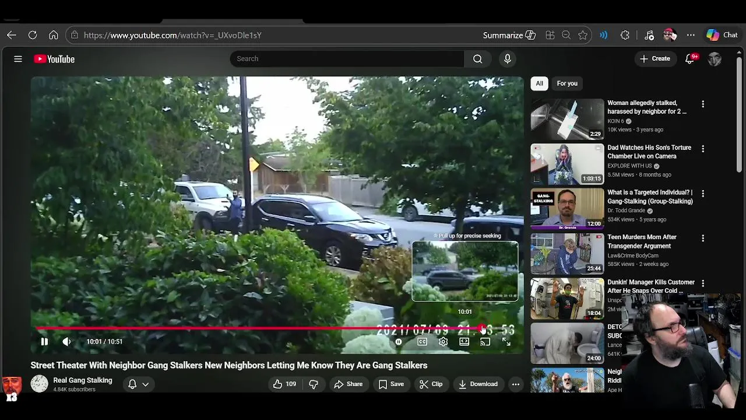Image resolution: width=746 pixels, height=420 pixels.
Task: Cast the video with Play on TV icon
Action: pos(485,342)
